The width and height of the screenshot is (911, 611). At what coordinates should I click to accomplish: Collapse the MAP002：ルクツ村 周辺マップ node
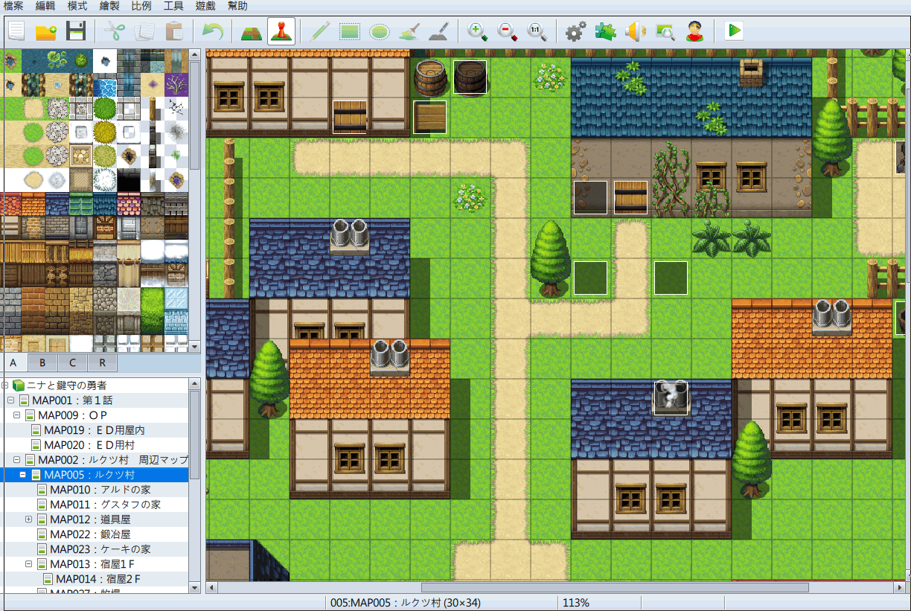16,460
